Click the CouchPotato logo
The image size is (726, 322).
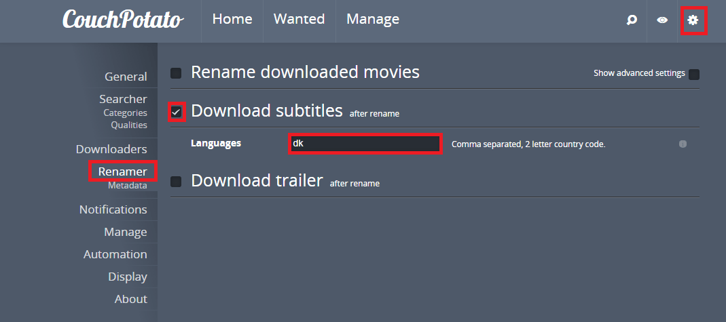click(123, 20)
